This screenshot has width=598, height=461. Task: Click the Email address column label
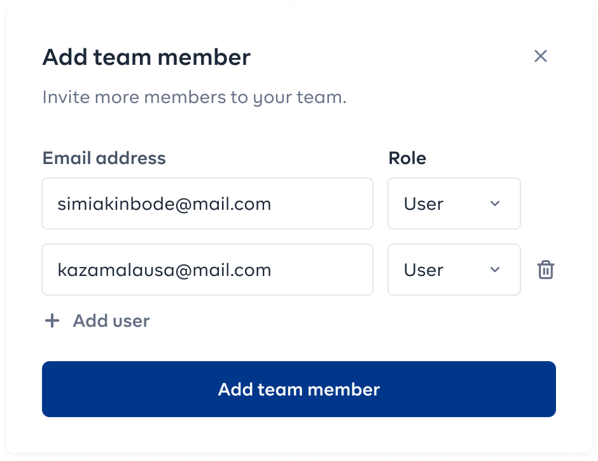tap(104, 158)
